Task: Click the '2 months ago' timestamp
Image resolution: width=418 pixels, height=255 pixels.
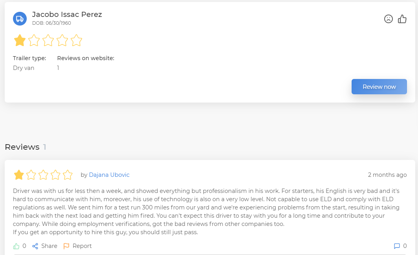Action: (x=387, y=175)
